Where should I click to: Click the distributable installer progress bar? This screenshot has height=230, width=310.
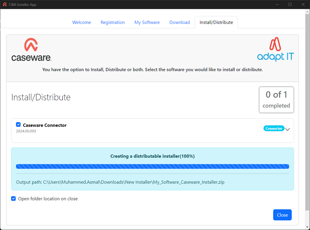click(x=152, y=167)
